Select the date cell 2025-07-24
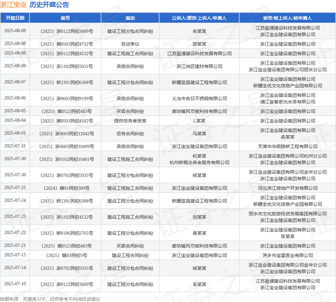The image size is (336, 302). click(x=15, y=201)
